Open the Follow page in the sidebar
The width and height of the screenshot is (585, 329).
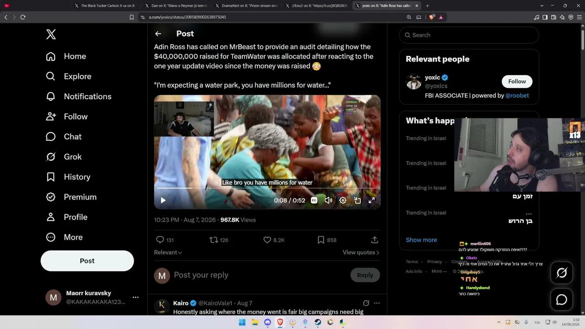pyautogui.click(x=67, y=117)
